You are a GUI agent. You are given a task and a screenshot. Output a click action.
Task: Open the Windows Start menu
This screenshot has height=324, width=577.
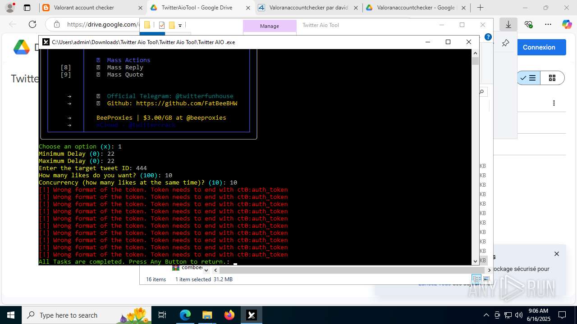click(x=10, y=315)
